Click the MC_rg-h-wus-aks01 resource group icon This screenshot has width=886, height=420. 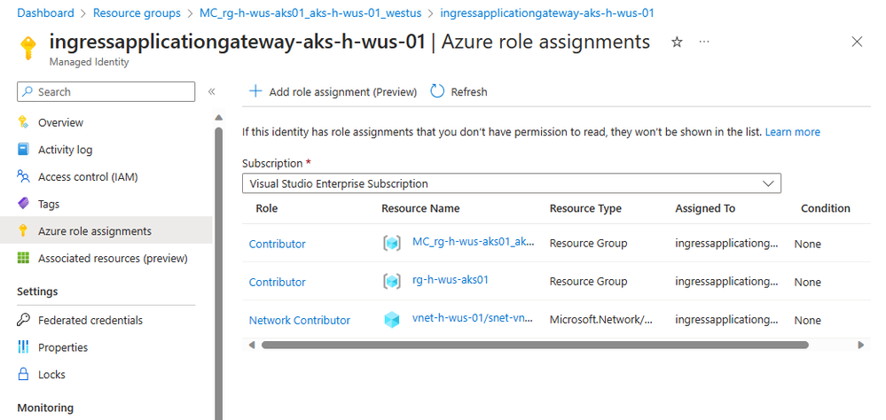tap(392, 244)
